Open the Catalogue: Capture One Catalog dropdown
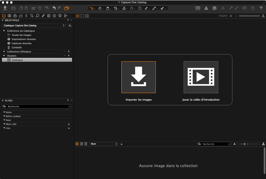This screenshot has height=179, width=266. coord(34,26)
